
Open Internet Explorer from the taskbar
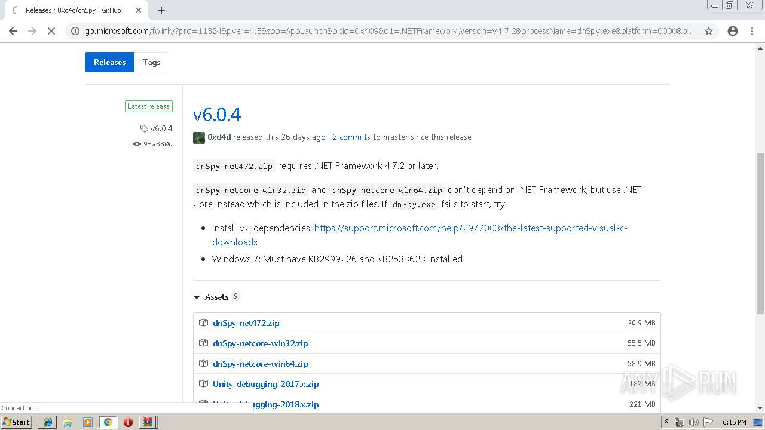[x=47, y=422]
